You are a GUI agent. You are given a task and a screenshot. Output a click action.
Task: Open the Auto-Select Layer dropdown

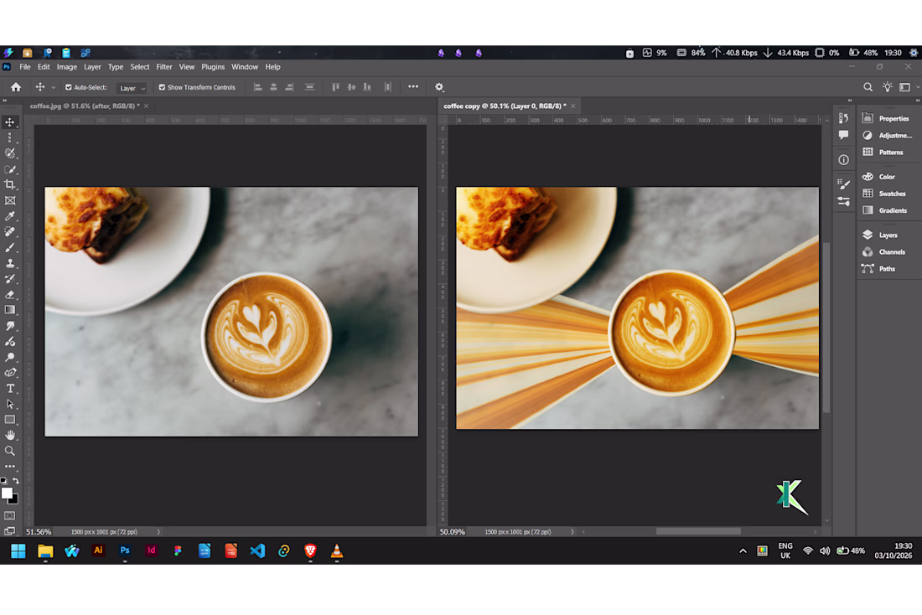pyautogui.click(x=132, y=88)
